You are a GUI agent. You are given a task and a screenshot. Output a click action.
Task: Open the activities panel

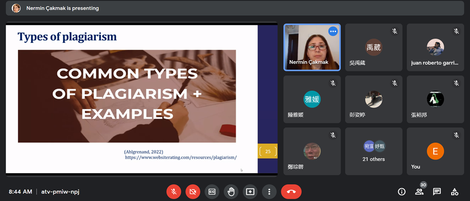pos(454,191)
